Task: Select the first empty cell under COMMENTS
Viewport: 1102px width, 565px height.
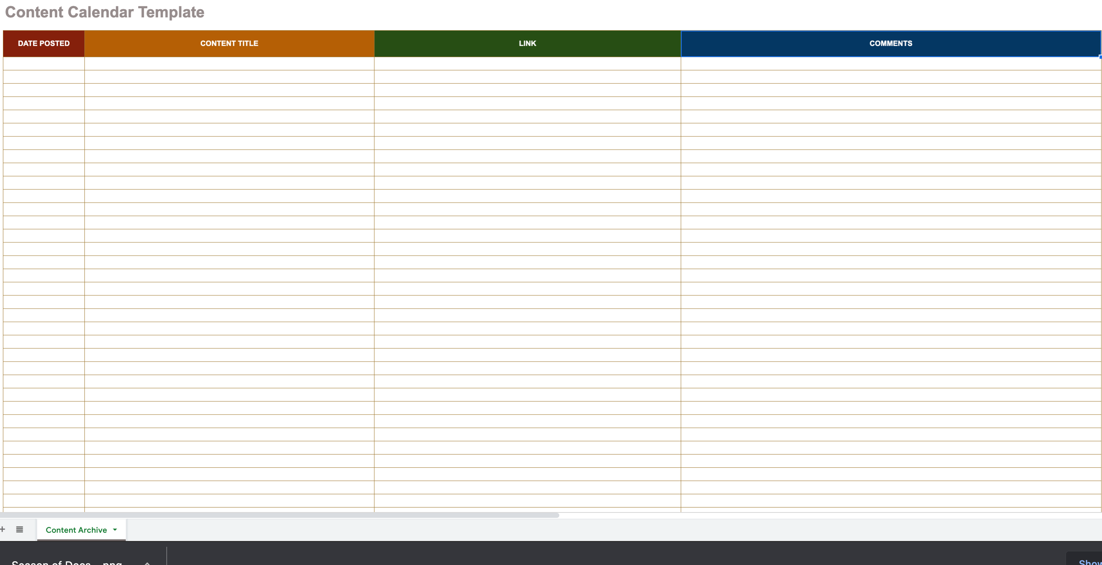Action: pyautogui.click(x=891, y=63)
